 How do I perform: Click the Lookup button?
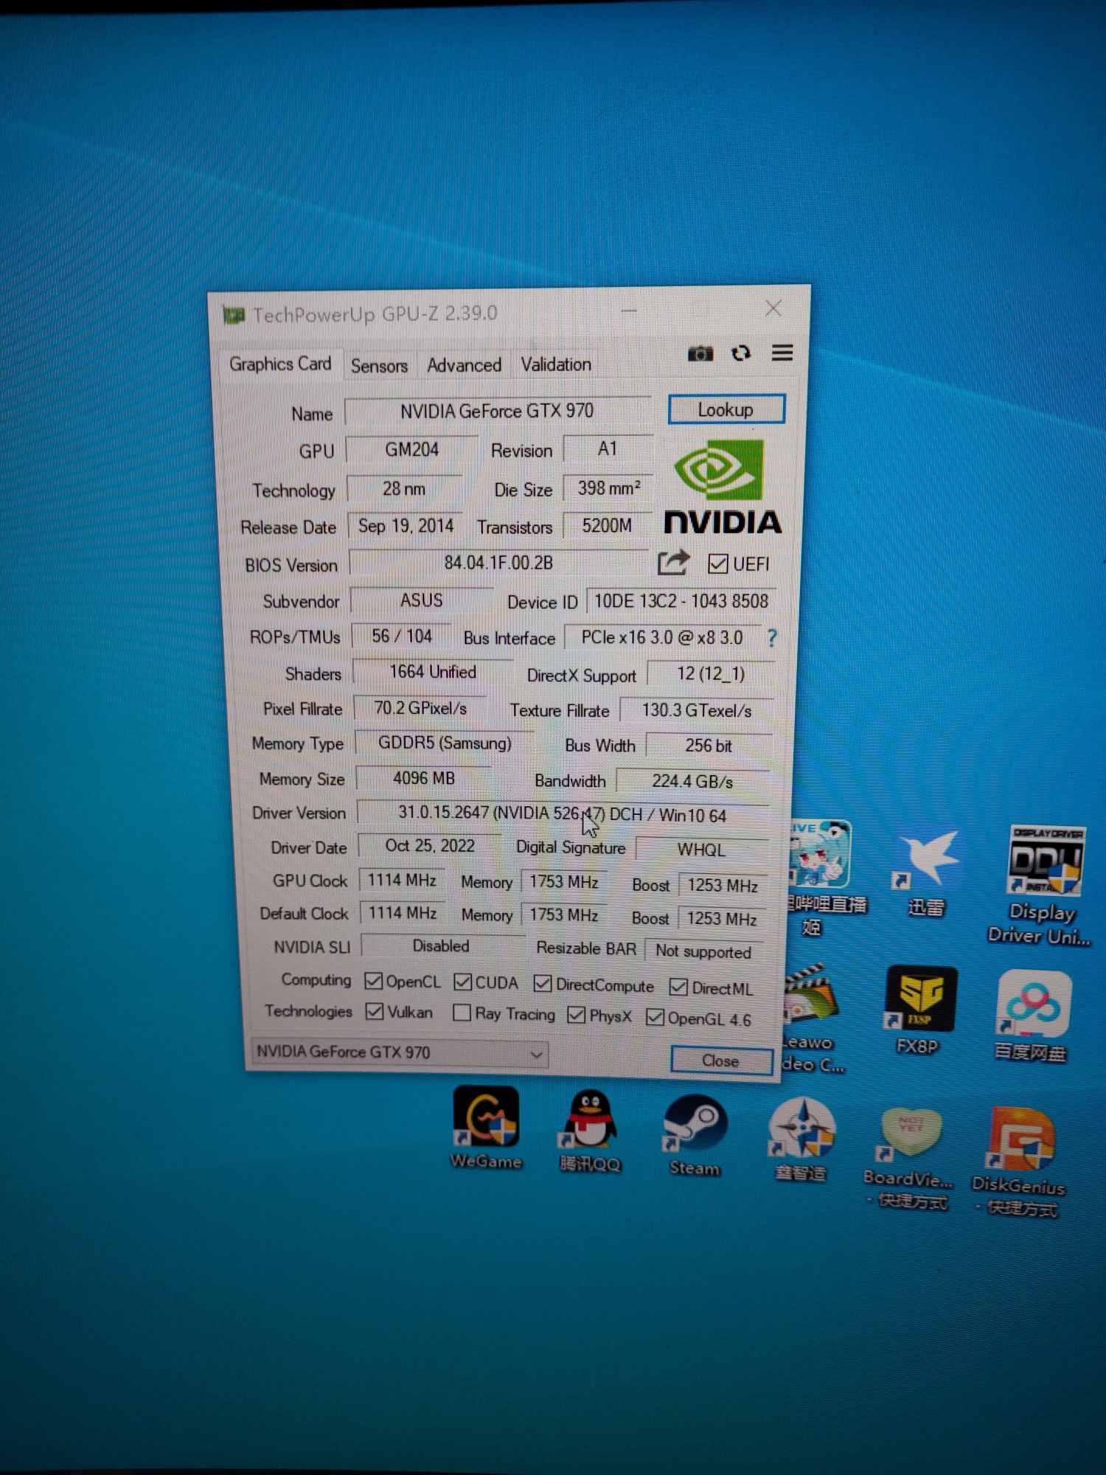pos(726,410)
